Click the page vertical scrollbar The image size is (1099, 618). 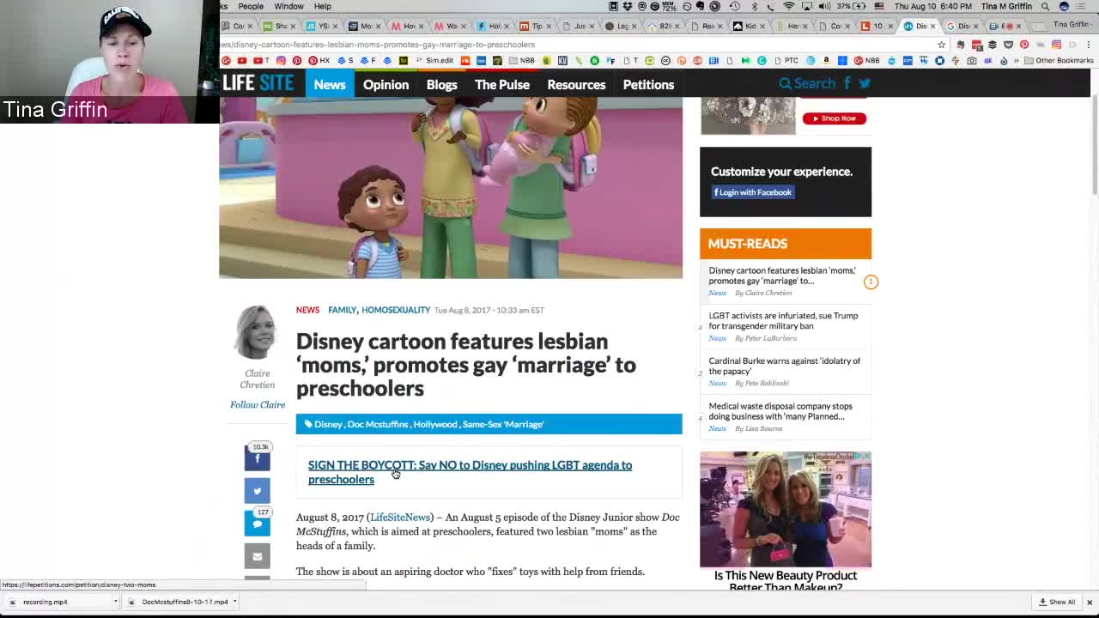pyautogui.click(x=1095, y=146)
